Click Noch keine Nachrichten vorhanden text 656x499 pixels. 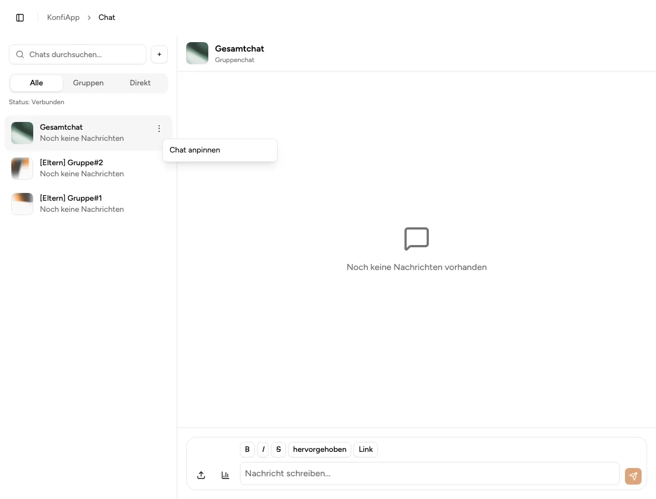[x=417, y=267]
